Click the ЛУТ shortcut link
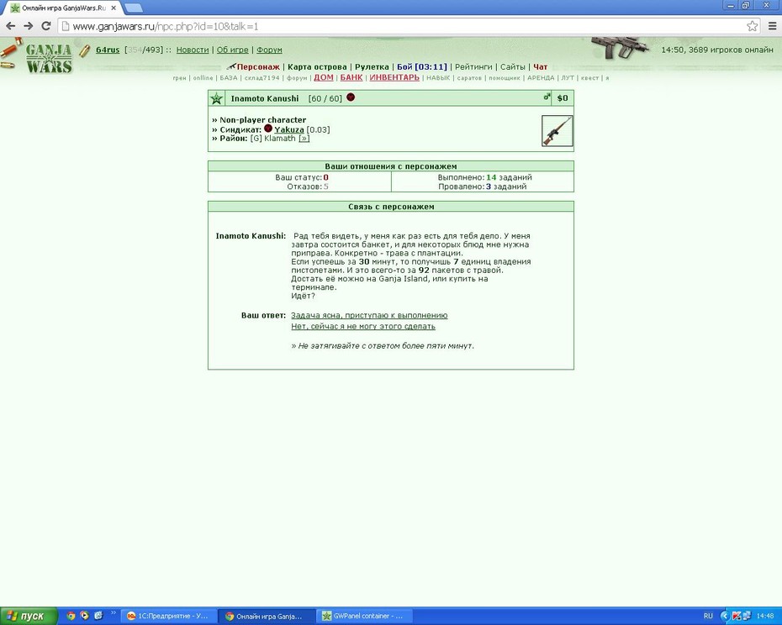The height and width of the screenshot is (625, 782). [x=568, y=78]
